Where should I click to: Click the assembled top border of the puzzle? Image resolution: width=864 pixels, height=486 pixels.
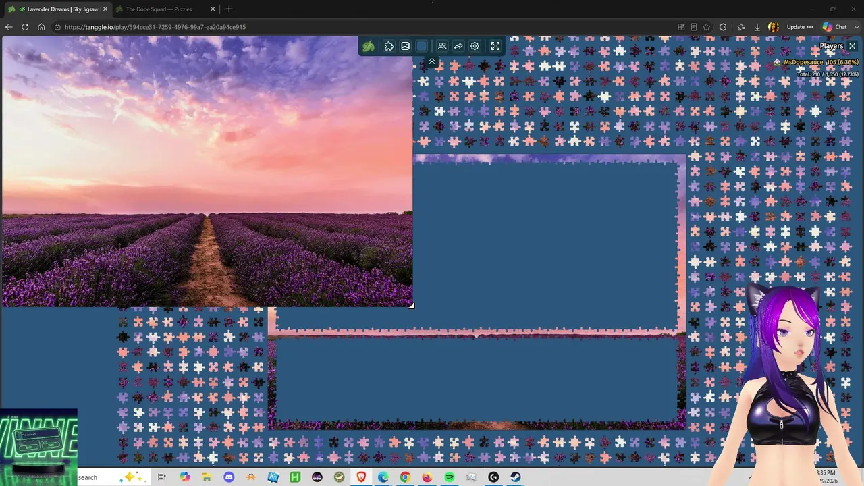point(549,159)
